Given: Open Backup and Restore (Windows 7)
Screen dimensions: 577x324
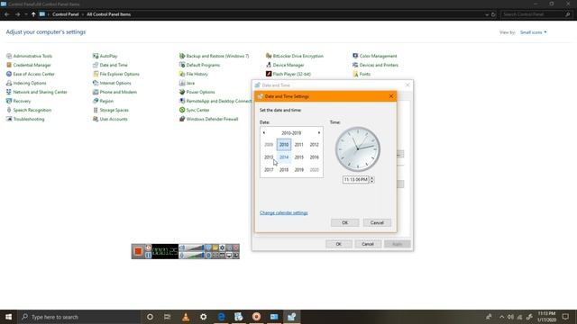Looking at the screenshot, I should click(x=215, y=56).
